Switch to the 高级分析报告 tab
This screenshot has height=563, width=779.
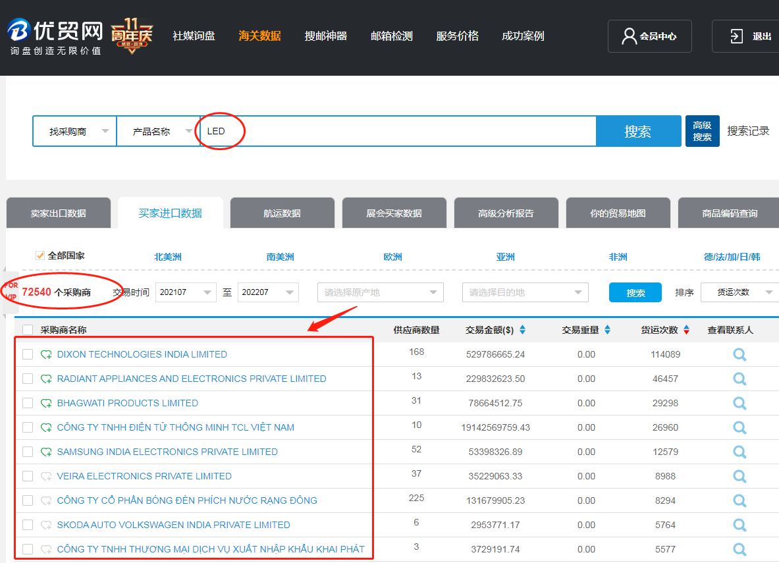click(x=506, y=213)
